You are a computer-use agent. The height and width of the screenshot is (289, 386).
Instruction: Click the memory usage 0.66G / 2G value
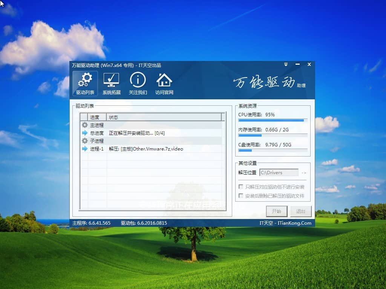click(x=277, y=129)
